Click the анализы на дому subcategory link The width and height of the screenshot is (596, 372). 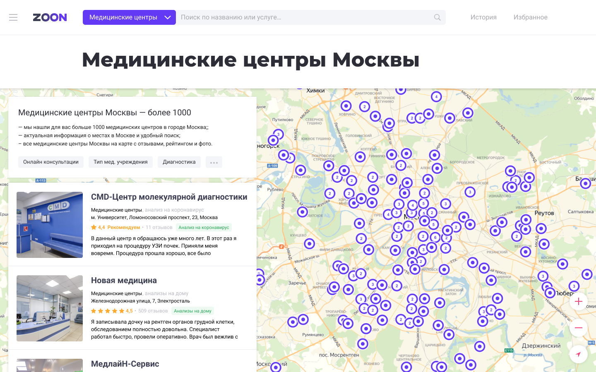click(166, 293)
